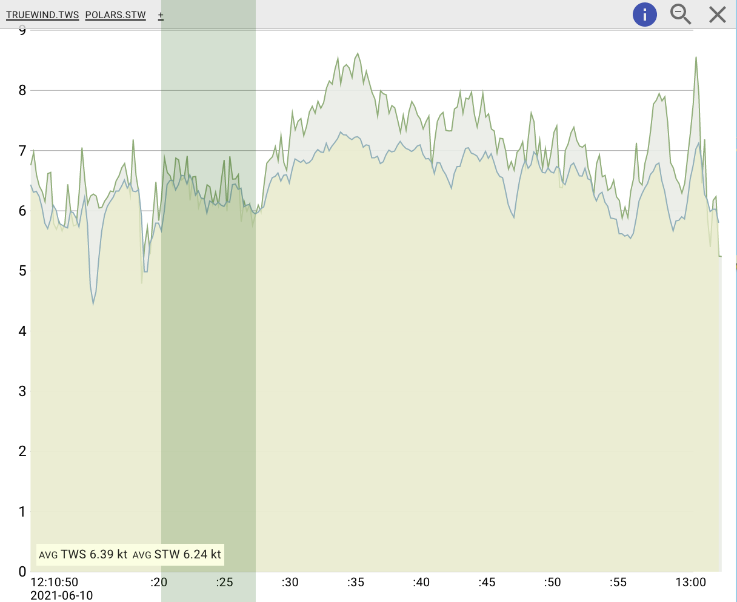Image resolution: width=737 pixels, height=602 pixels.
Task: Select the :20 time axis label
Action: click(159, 582)
